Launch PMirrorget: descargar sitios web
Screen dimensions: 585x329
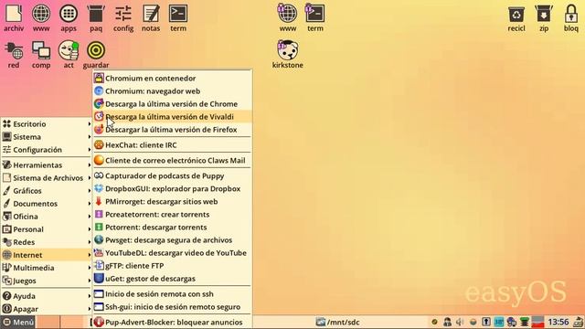(172, 201)
